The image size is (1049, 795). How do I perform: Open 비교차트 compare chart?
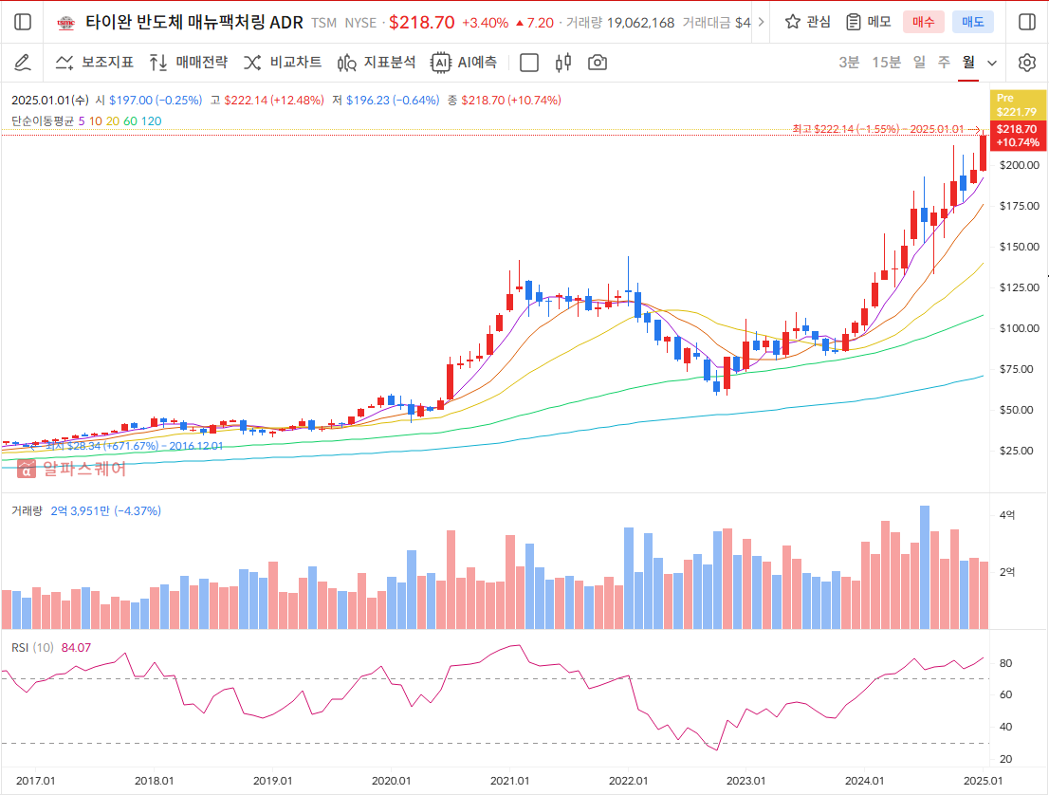pyautogui.click(x=283, y=63)
